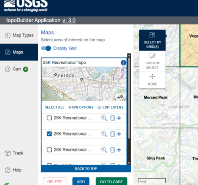Click the USGS logo

26,6
